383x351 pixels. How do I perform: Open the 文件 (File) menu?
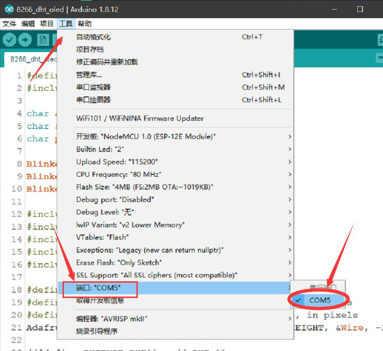(x=10, y=23)
